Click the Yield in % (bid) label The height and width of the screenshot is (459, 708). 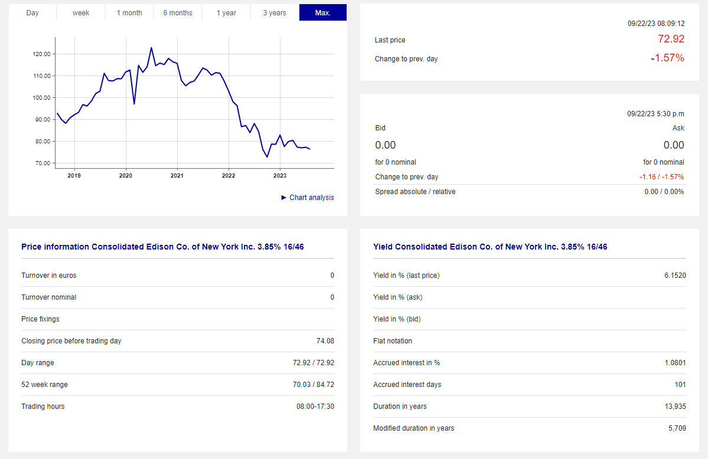pyautogui.click(x=397, y=319)
